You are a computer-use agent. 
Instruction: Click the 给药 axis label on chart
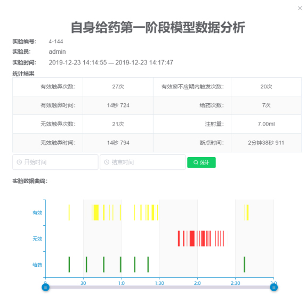[x=37, y=265]
